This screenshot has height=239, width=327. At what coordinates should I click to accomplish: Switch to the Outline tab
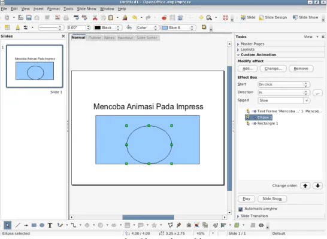pyautogui.click(x=95, y=38)
